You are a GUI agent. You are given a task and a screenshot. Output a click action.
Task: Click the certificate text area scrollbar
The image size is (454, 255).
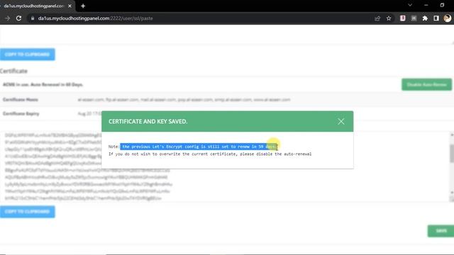pyautogui.click(x=451, y=153)
